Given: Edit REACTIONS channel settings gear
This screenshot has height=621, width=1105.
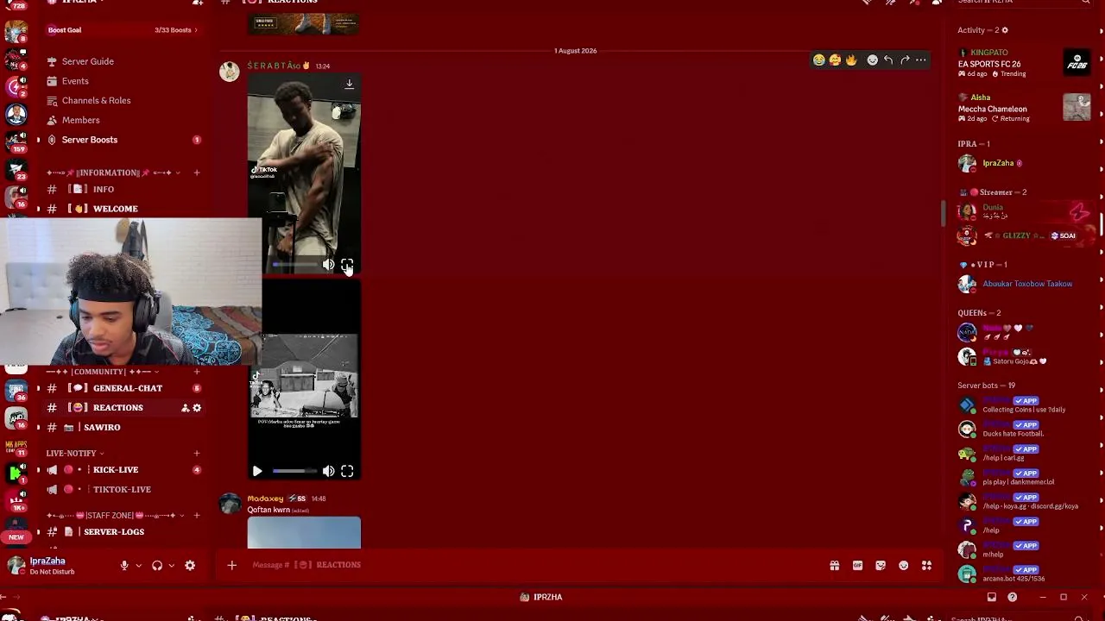Looking at the screenshot, I should pyautogui.click(x=197, y=408).
